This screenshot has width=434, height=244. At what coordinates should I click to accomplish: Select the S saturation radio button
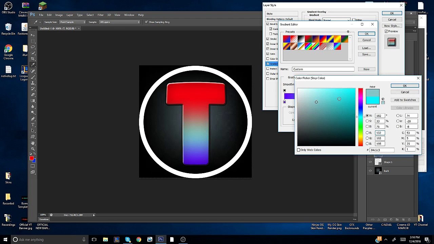pos(367,121)
